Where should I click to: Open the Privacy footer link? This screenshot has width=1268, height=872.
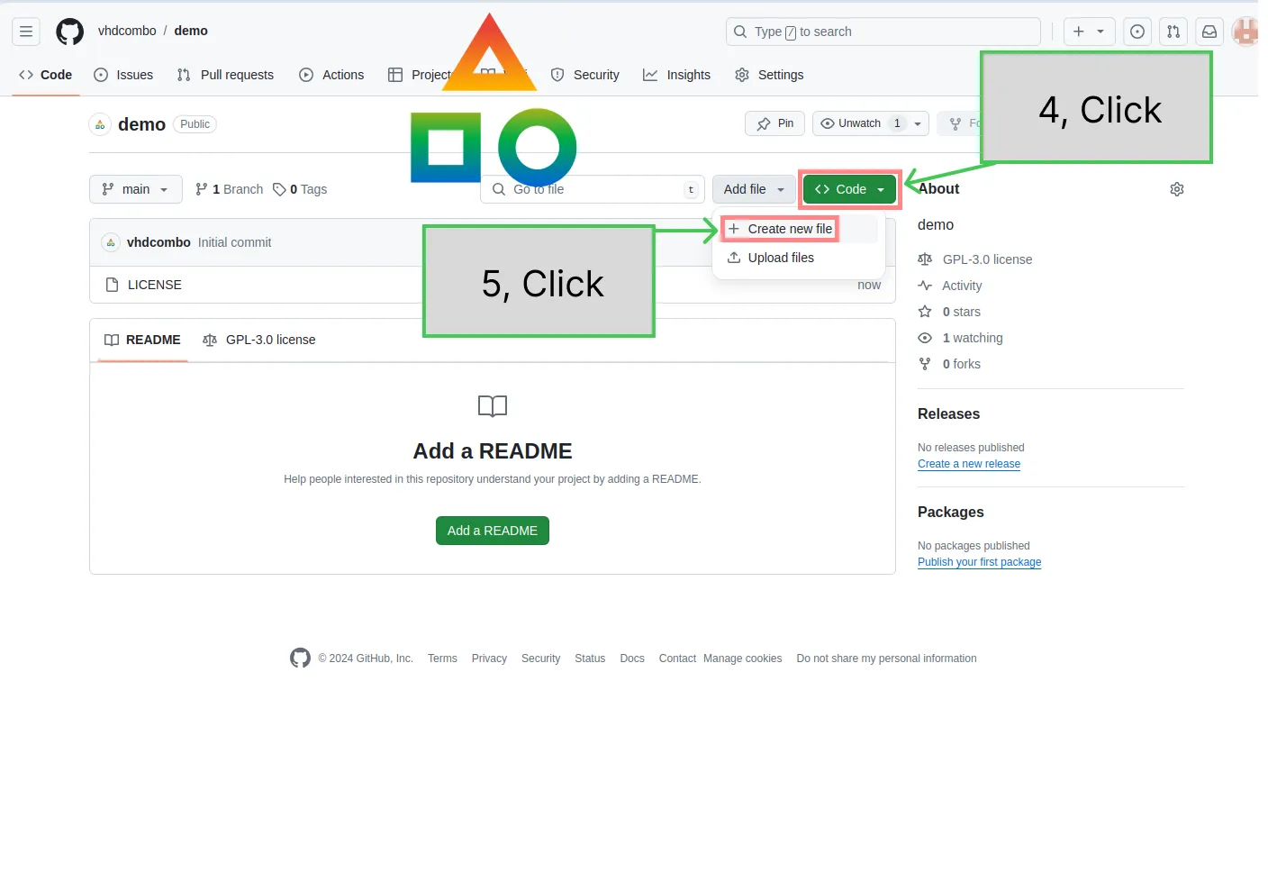pyautogui.click(x=489, y=659)
